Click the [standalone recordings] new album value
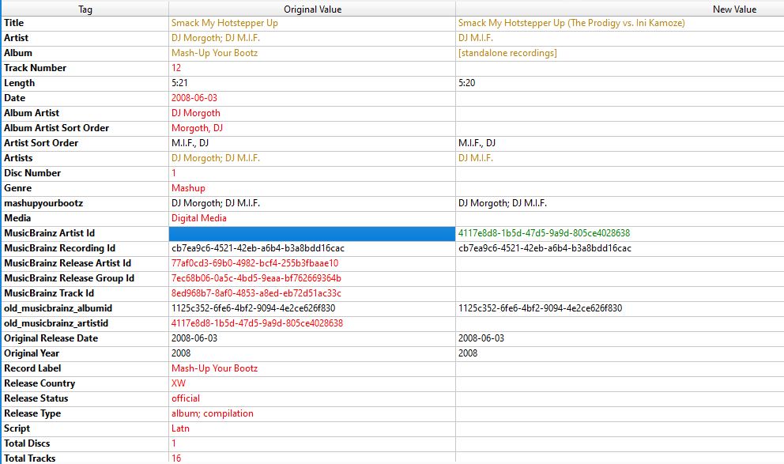This screenshot has width=784, height=464. (x=507, y=53)
